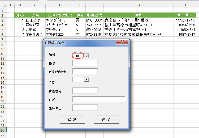Select column C header
The height and width of the screenshot is (138, 199).
[35, 5]
